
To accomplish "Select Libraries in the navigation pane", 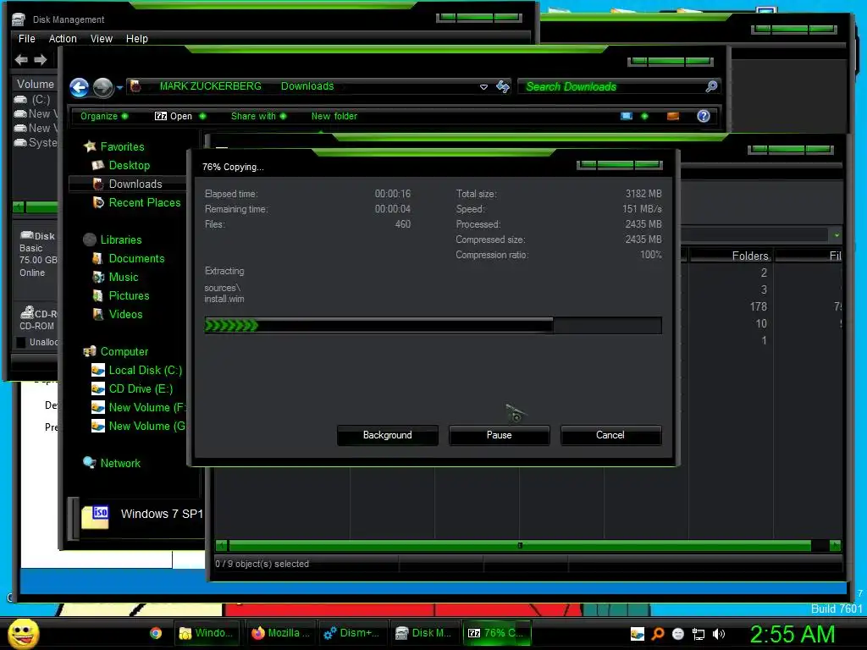I will click(x=120, y=240).
